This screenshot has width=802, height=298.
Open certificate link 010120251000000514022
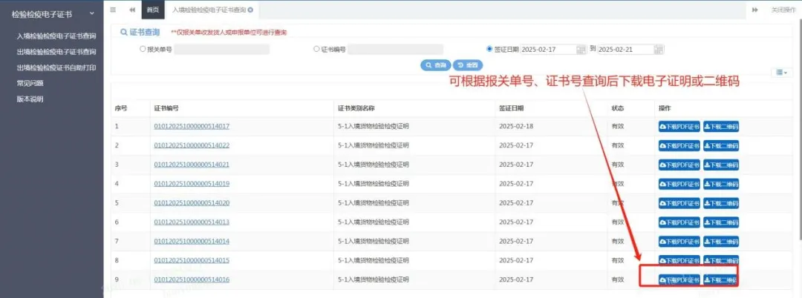(x=192, y=145)
